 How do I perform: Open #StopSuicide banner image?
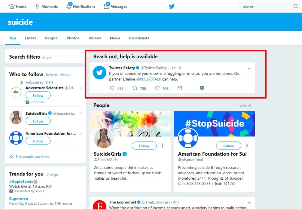(x=214, y=123)
